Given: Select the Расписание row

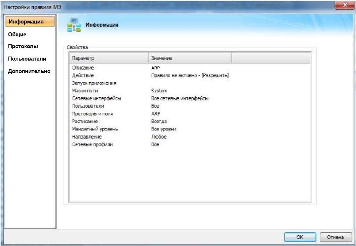Looking at the screenshot, I should point(190,121).
